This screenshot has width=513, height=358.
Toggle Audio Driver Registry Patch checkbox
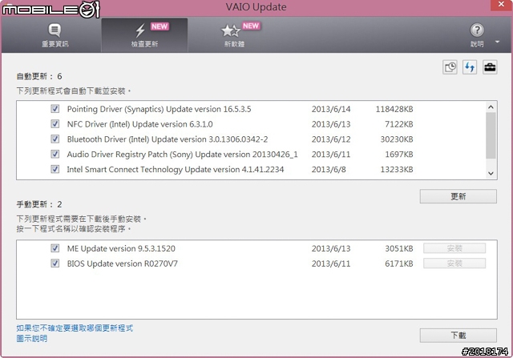point(55,154)
